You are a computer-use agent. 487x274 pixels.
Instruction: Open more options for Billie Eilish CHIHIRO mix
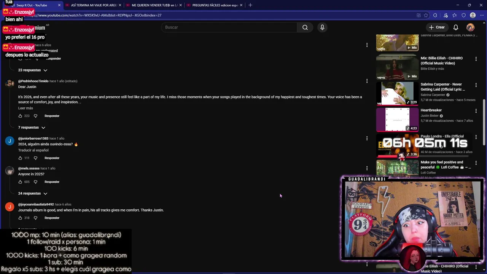click(x=476, y=59)
